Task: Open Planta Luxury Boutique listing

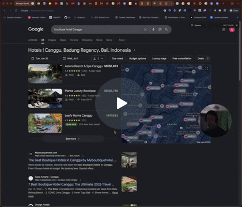Action: pos(80,91)
